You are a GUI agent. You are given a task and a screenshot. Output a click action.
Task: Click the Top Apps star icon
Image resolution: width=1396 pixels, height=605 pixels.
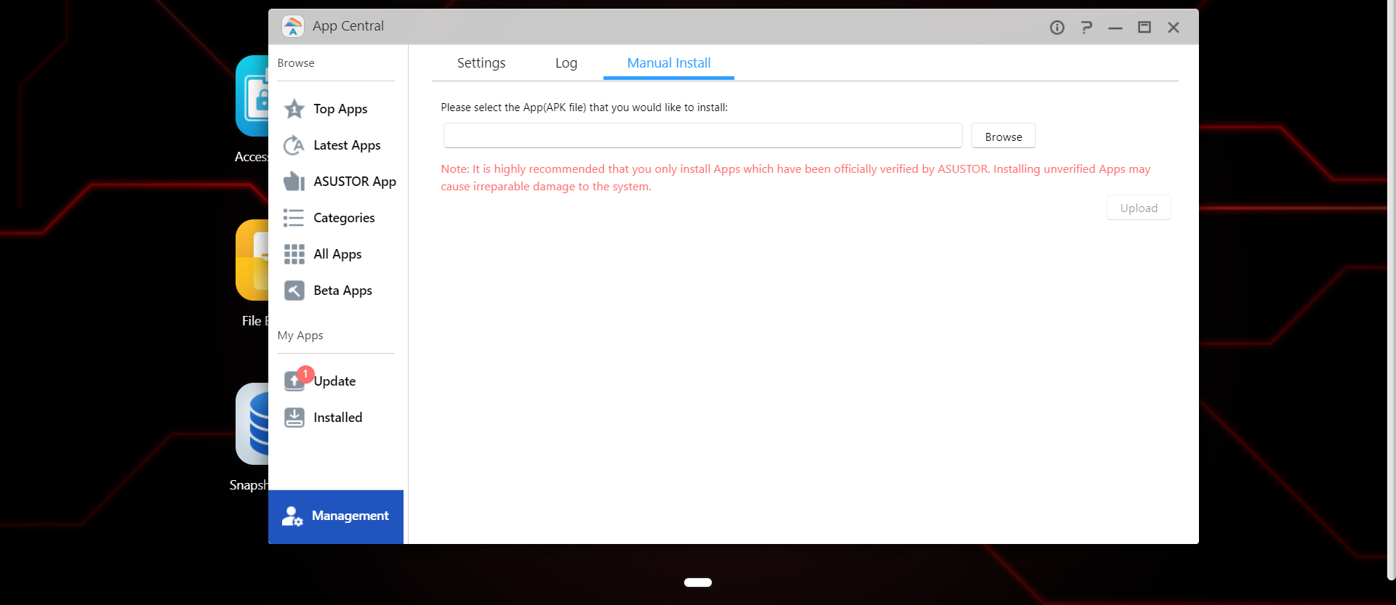[x=294, y=109]
